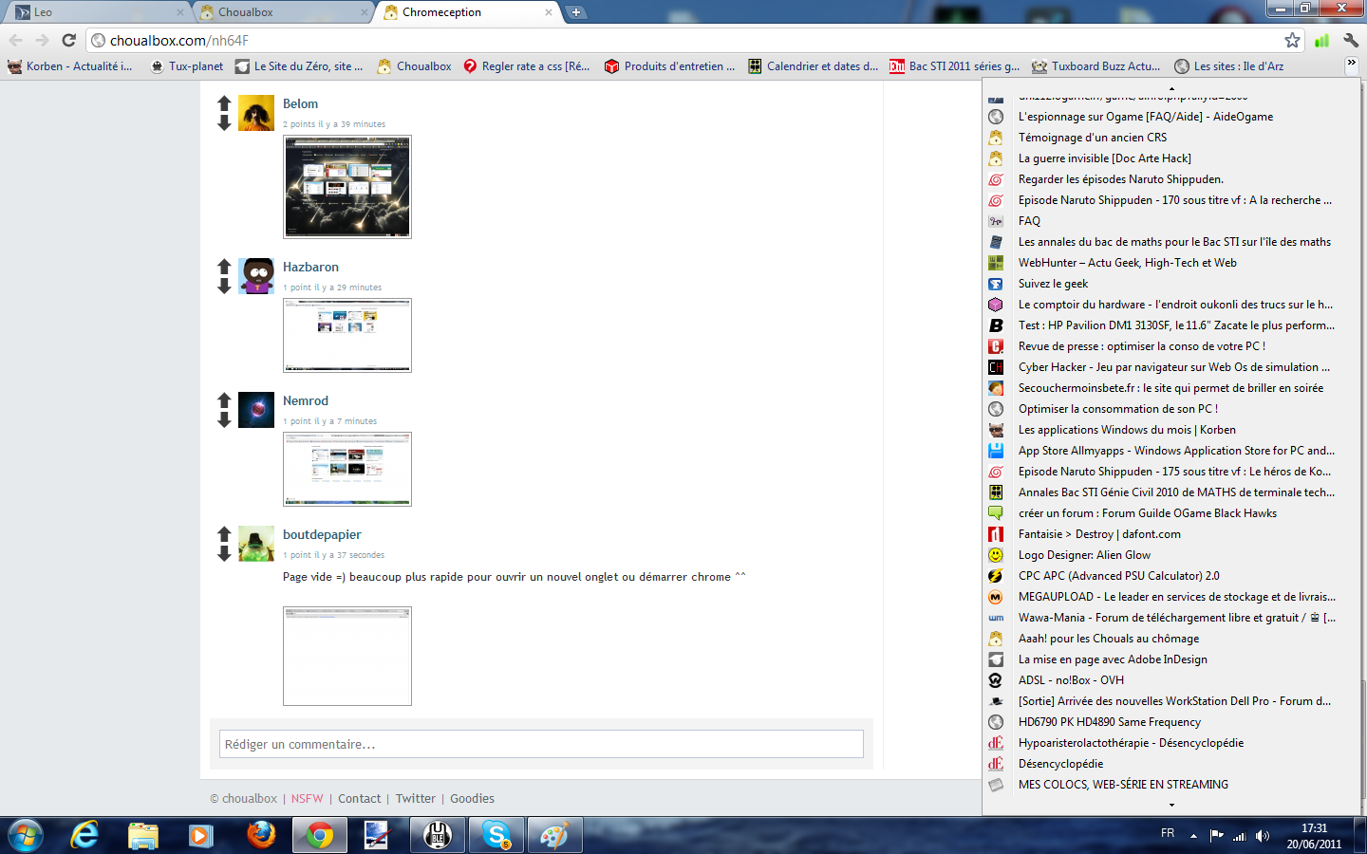Open the Chrome wrench settings menu
Viewport: 1367px width, 854px height.
click(1351, 40)
